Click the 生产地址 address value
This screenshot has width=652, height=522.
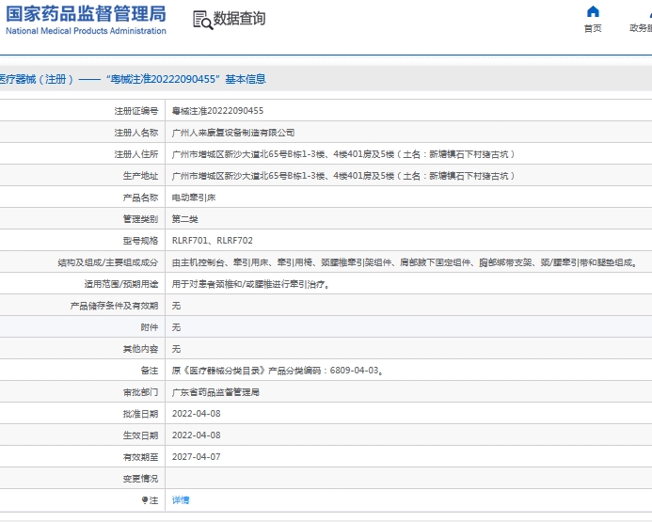click(x=343, y=176)
